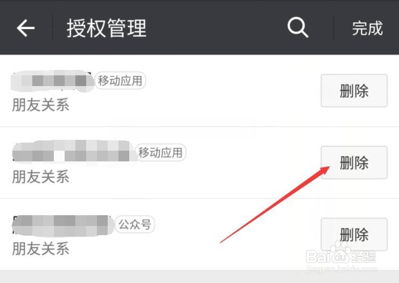
Task: Tap the 公众号 tag label
Action: pos(135,224)
